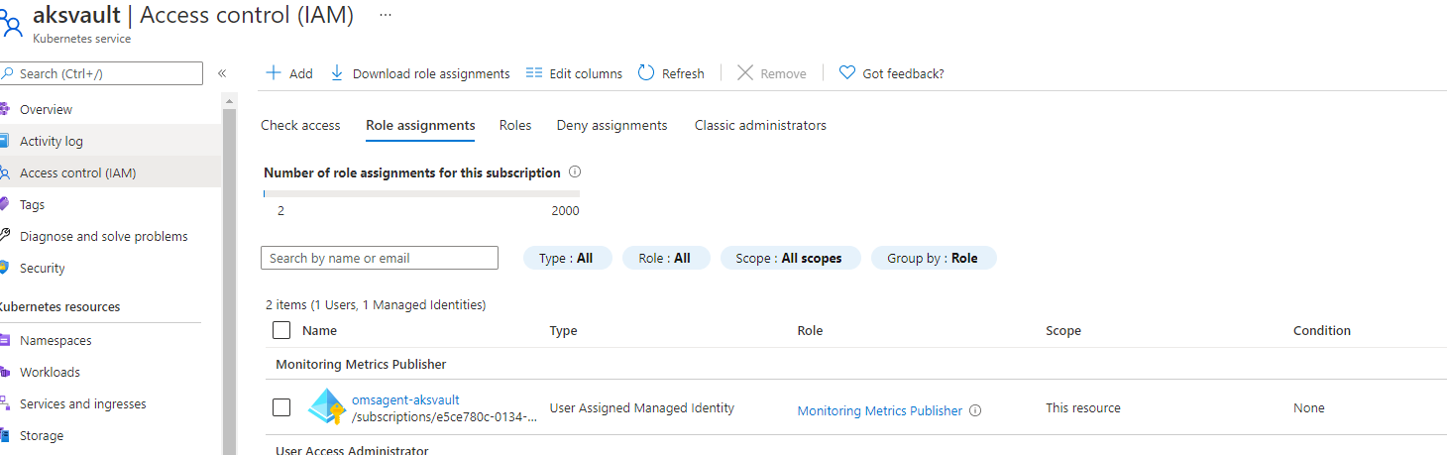This screenshot has height=455, width=1447.
Task: Open the Scope : All scopes filter
Action: 790,258
